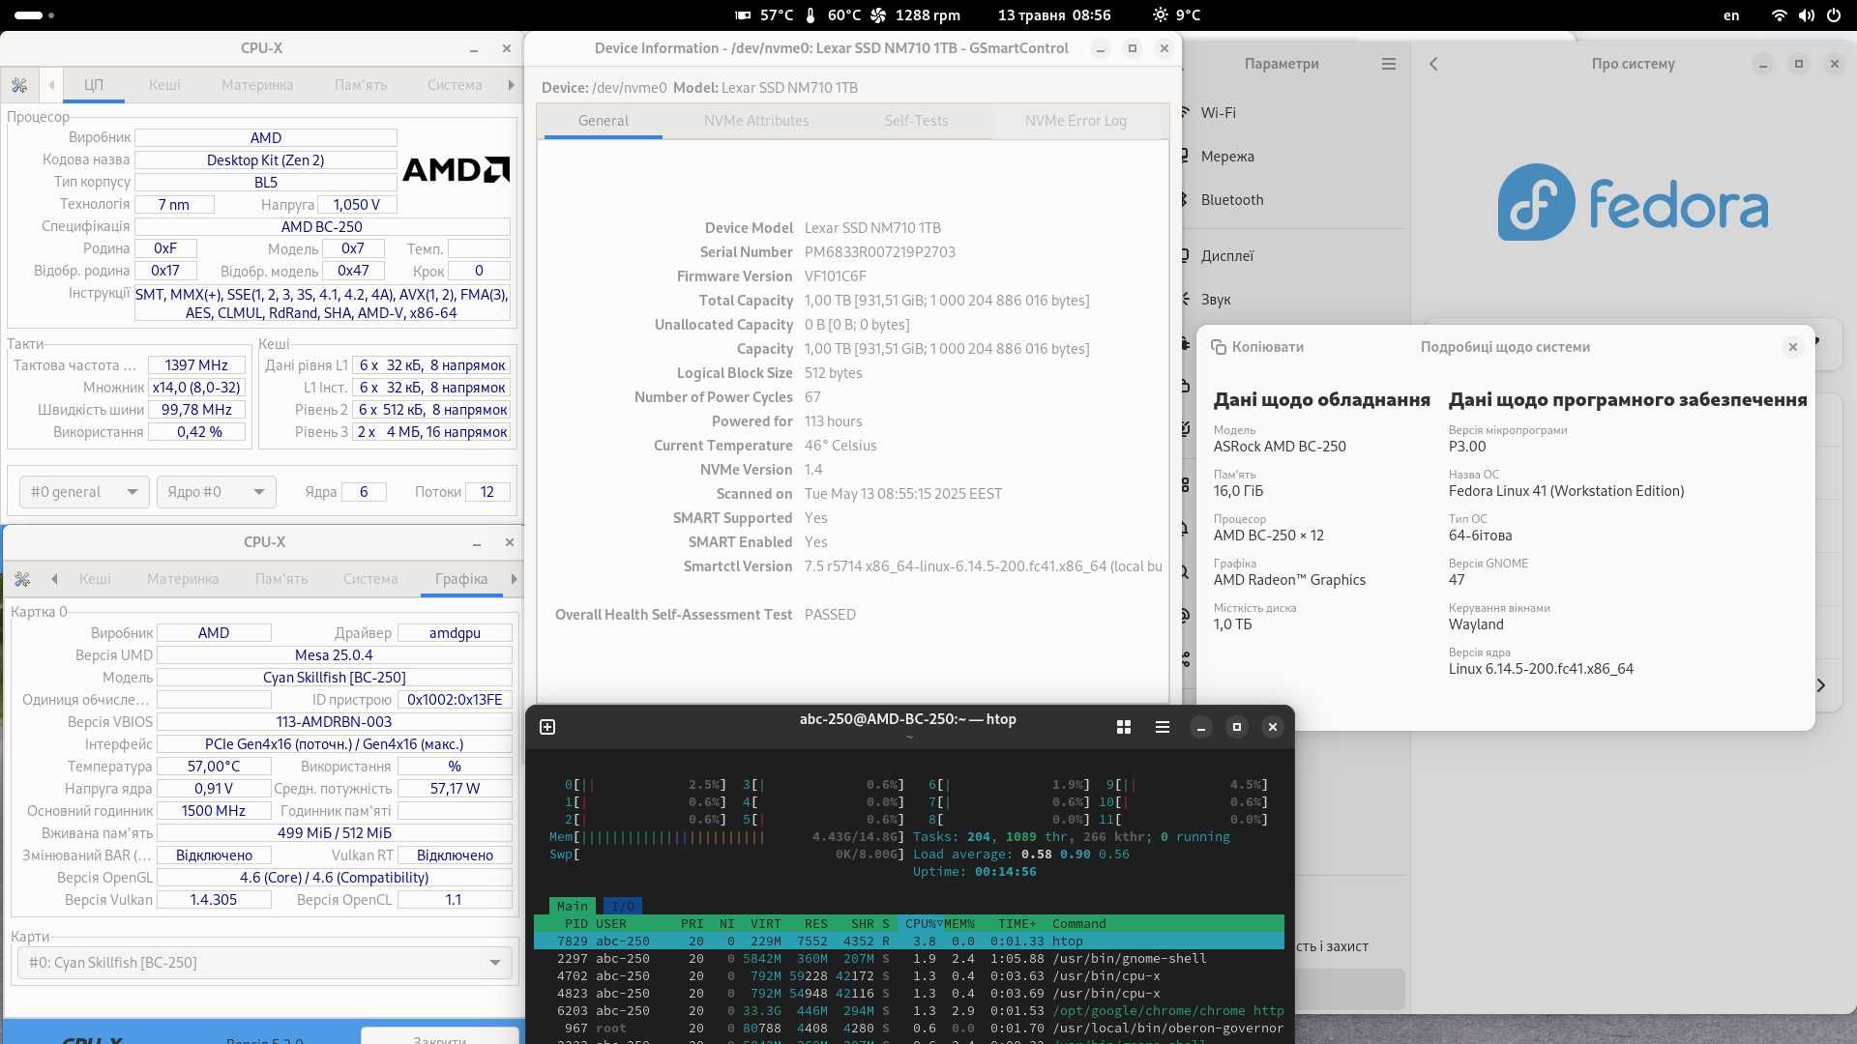Click the volume icon in top bar

coord(1806,15)
